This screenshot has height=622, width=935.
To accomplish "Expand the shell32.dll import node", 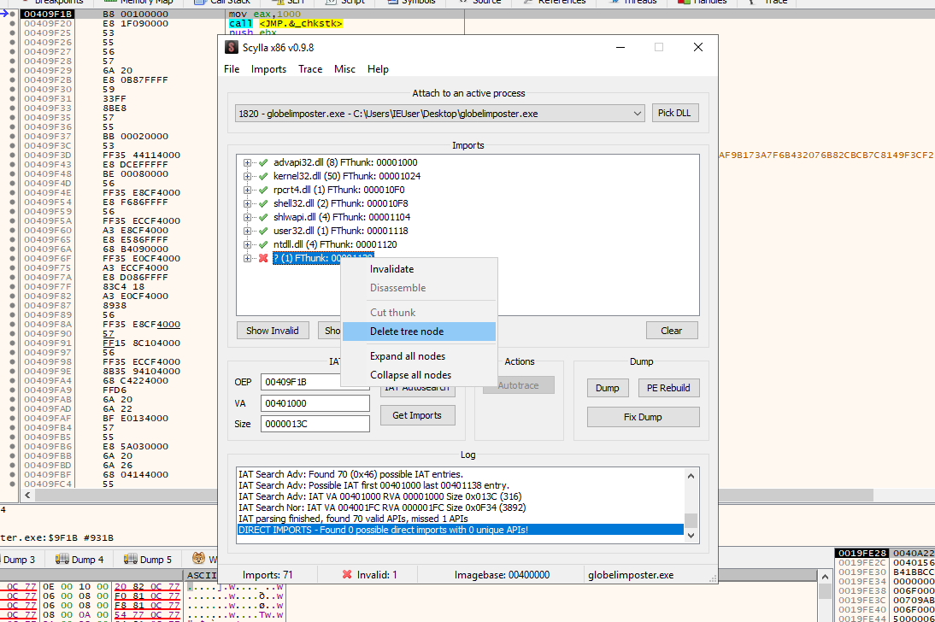I will click(x=247, y=203).
